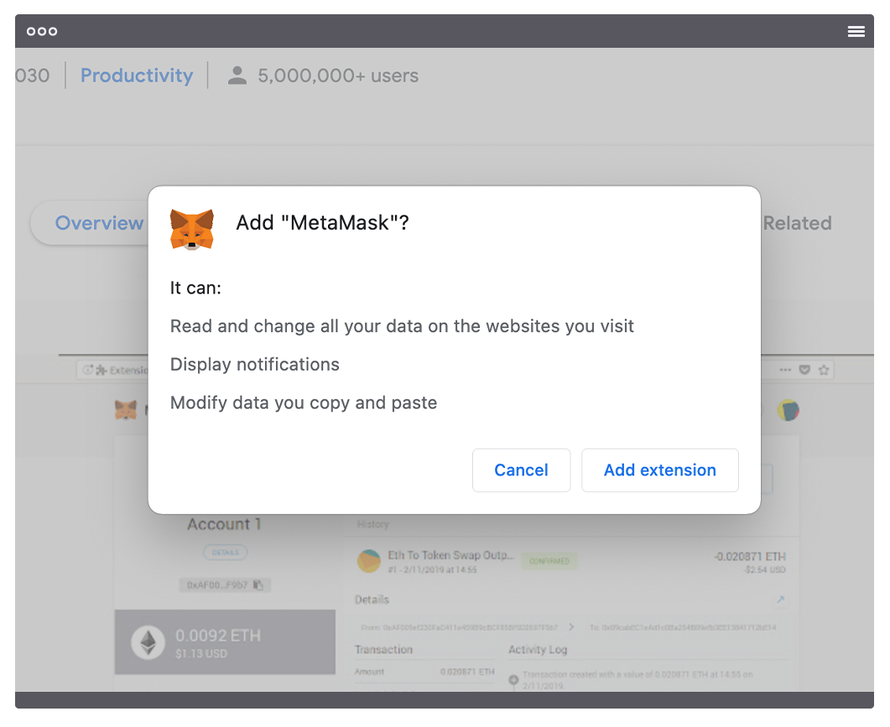Screen dimensions: 890x727
Task: Click the bookmark star icon in screenshot
Action: click(x=824, y=370)
